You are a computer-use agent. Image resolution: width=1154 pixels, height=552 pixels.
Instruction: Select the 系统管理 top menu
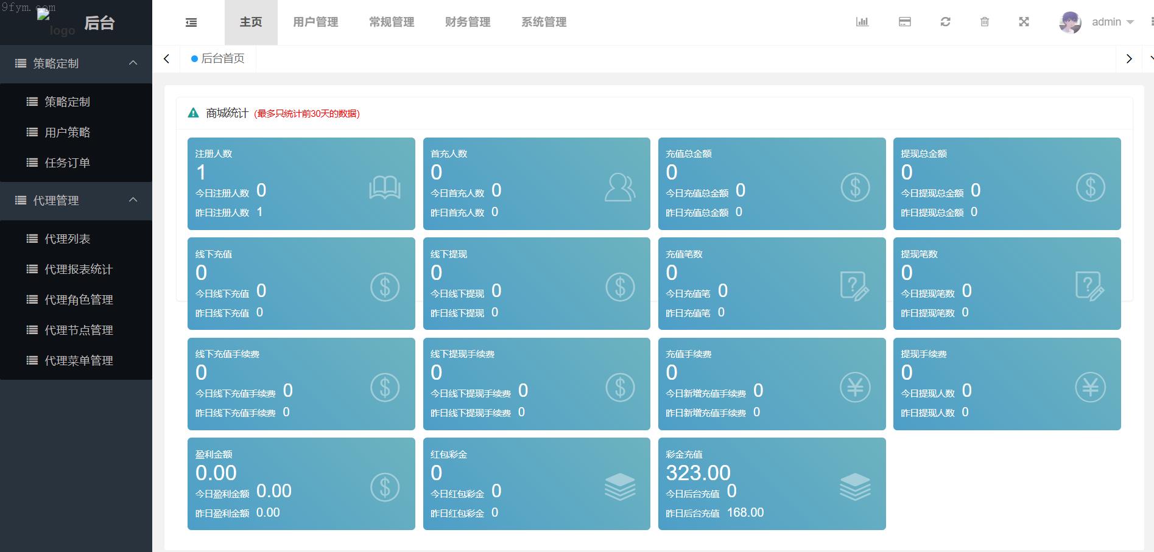click(x=544, y=23)
